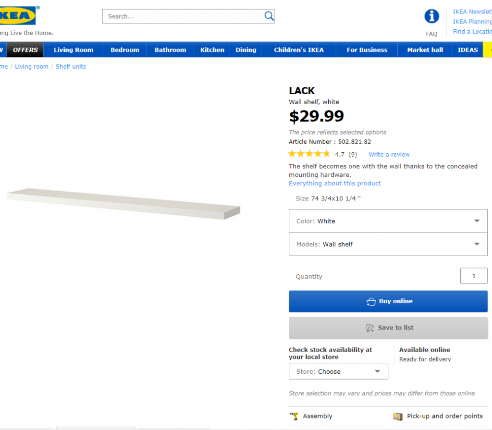The width and height of the screenshot is (492, 430).
Task: Click the Shelf units breadcrumb link
Action: pyautogui.click(x=71, y=67)
